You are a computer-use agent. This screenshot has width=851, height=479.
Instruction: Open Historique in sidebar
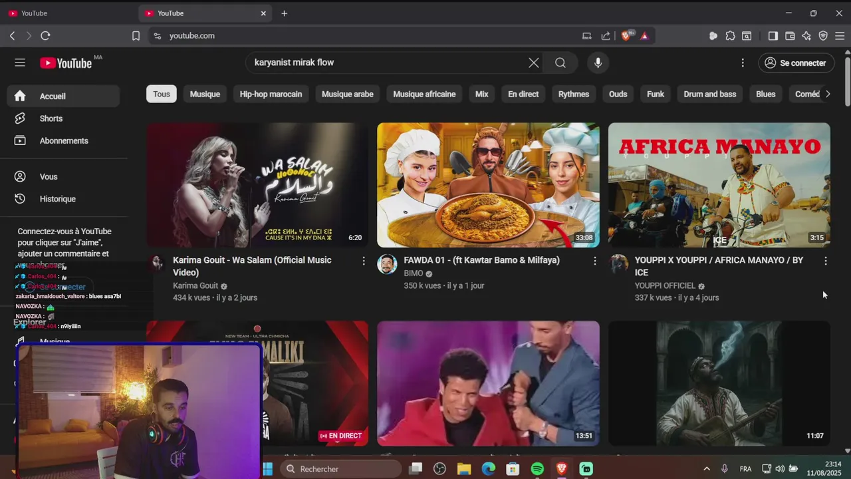64,199
